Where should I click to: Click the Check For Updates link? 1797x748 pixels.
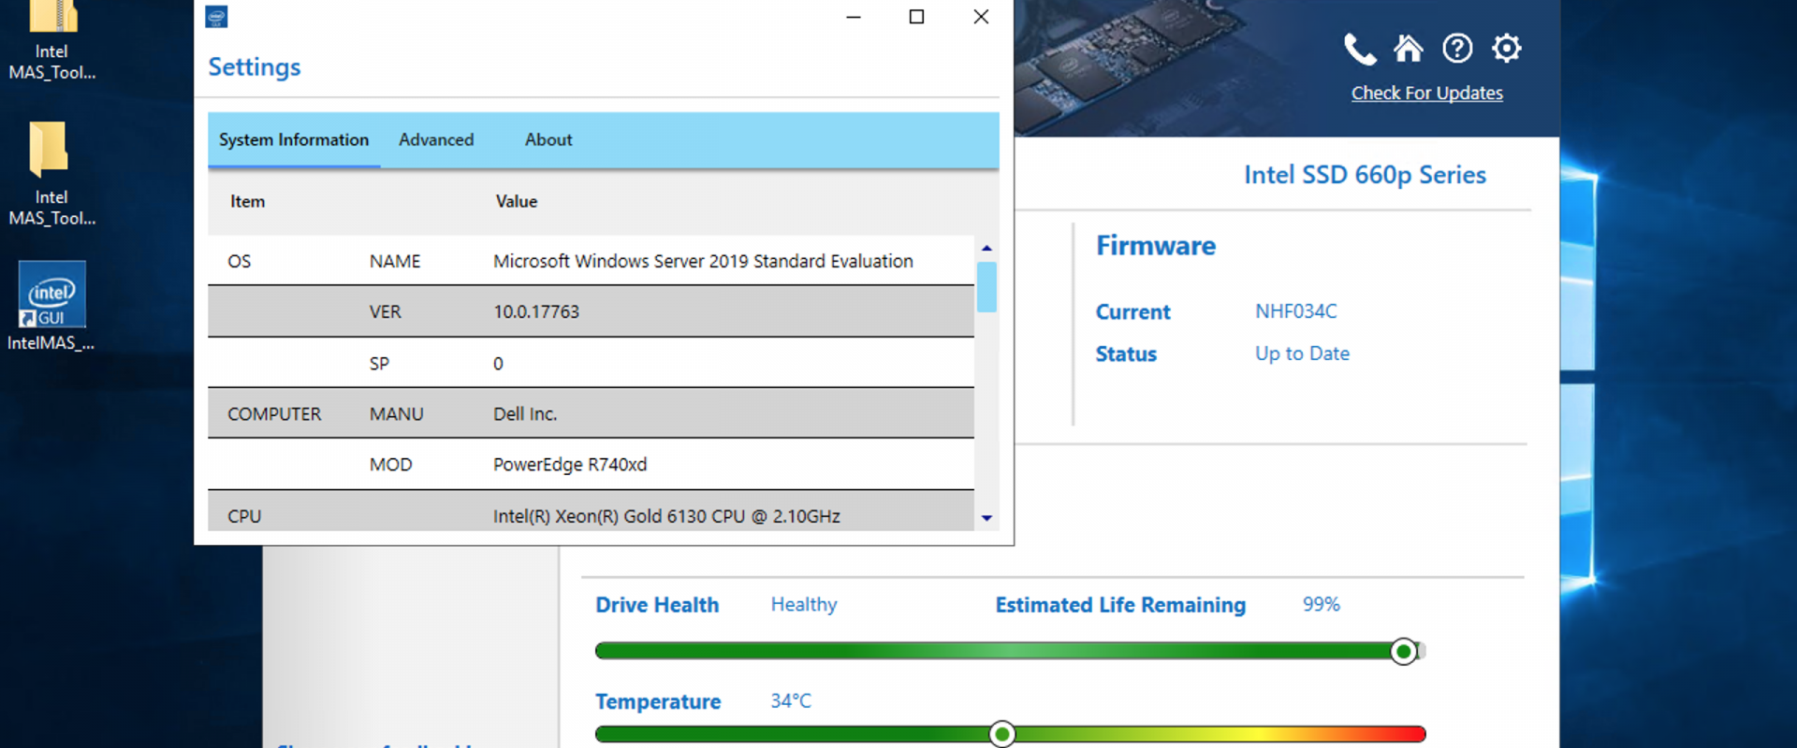point(1426,93)
